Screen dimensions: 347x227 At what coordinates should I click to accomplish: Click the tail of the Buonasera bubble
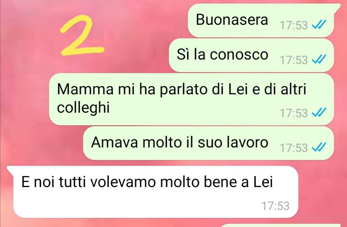[x=337, y=7]
